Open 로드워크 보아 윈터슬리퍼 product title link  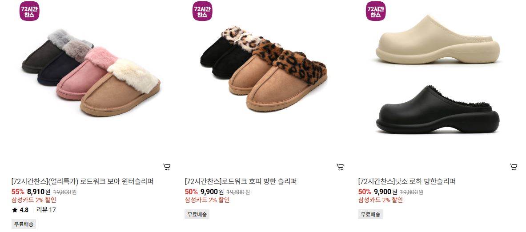click(x=83, y=182)
